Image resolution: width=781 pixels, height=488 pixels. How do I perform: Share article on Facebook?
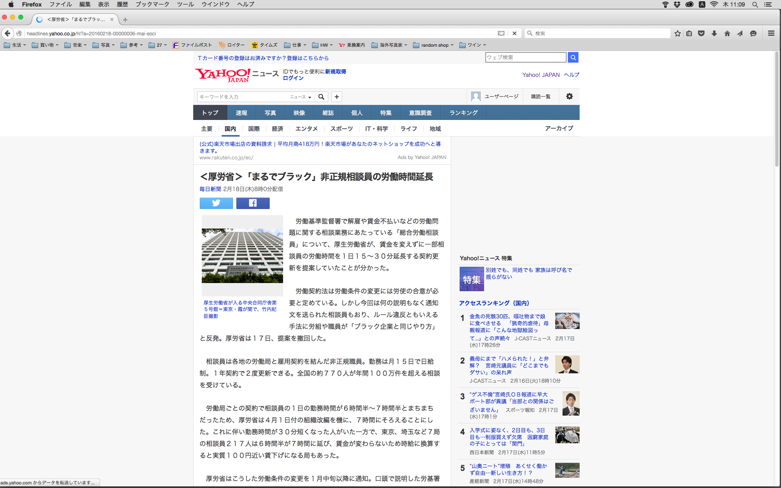[x=253, y=203]
